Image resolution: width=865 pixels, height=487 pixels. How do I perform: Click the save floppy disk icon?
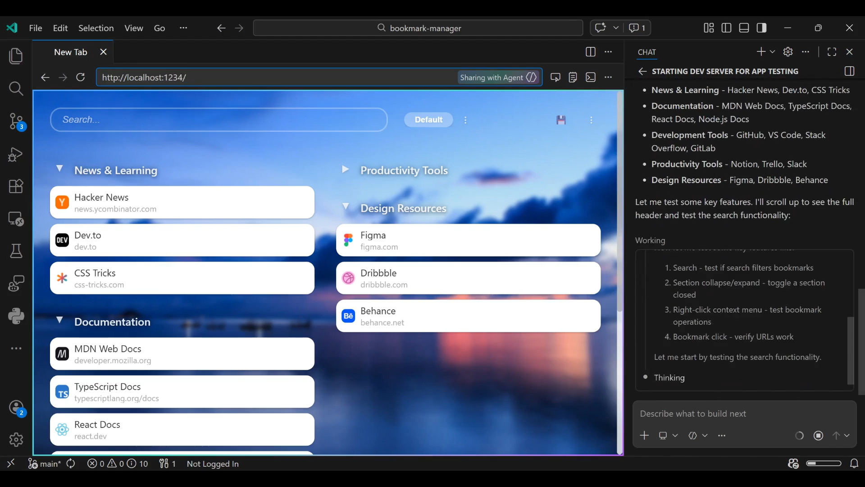pyautogui.click(x=561, y=120)
